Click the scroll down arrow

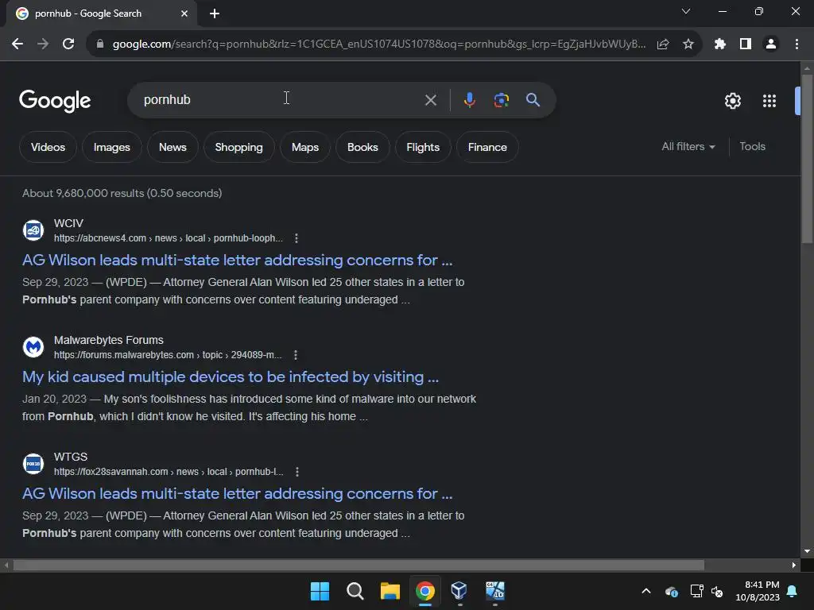pos(807,551)
